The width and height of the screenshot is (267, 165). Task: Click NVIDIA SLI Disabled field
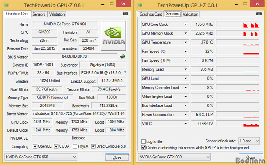point(79,138)
